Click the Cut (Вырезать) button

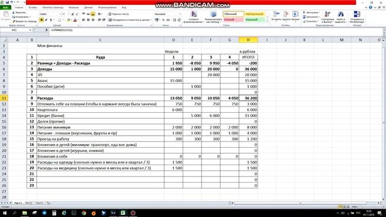pos(19,13)
